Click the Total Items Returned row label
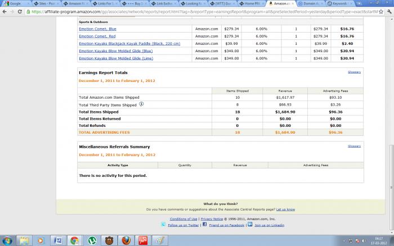 coord(100,119)
